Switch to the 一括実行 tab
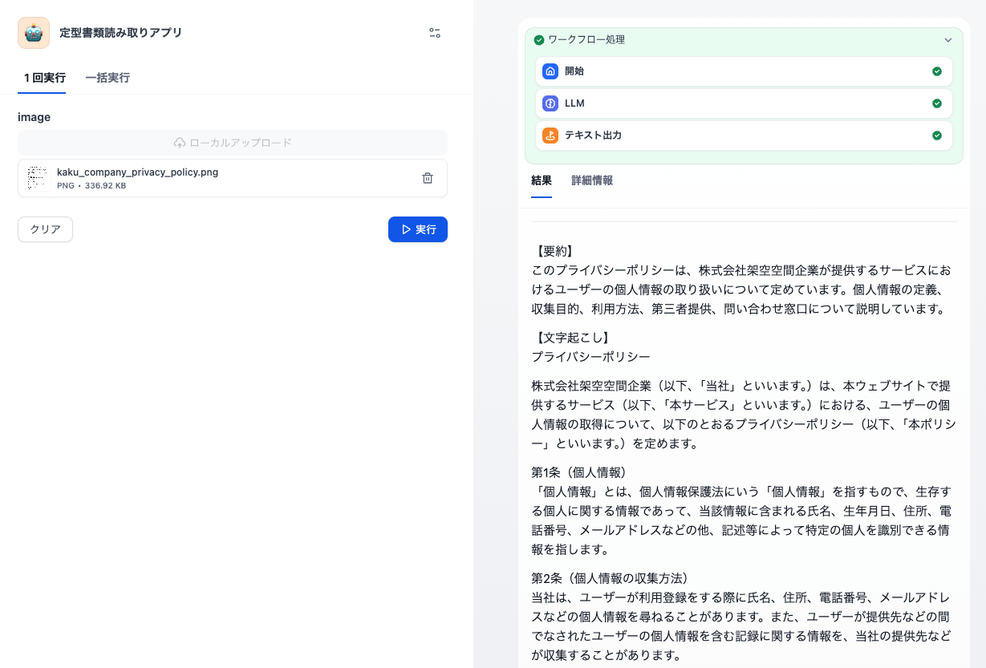The image size is (986, 668). pos(108,78)
